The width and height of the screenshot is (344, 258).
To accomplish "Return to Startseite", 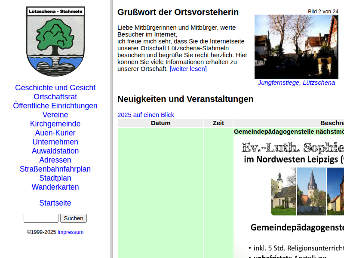I will click(55, 203).
